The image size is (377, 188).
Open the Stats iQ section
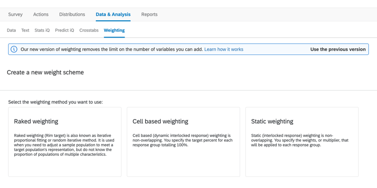(x=42, y=30)
